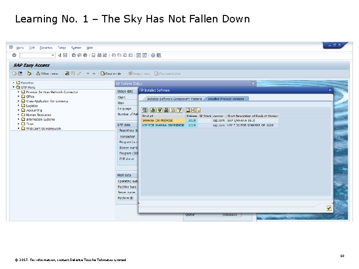Viewport: 359px width, 269px height.
Task: Expand the Logistics folder
Action: (x=18, y=106)
